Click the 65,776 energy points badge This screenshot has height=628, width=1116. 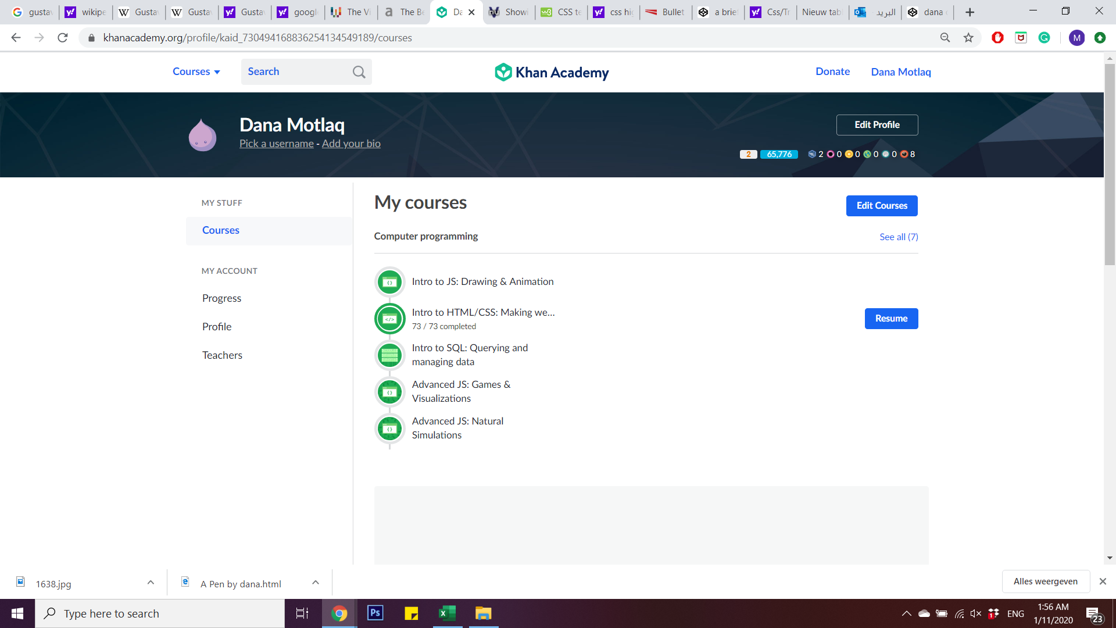[x=779, y=154]
